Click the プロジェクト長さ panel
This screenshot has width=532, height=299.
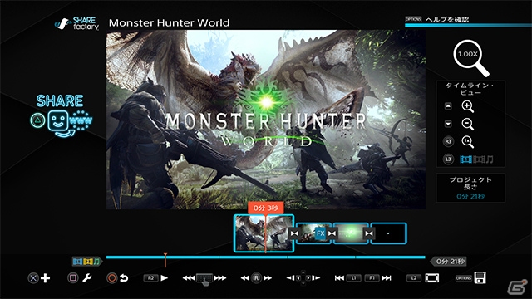coord(470,188)
